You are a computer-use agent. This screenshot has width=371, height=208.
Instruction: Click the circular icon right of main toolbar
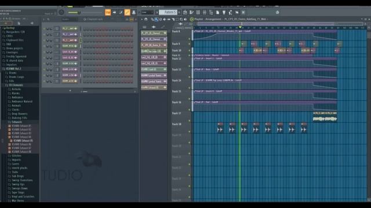(x=277, y=12)
